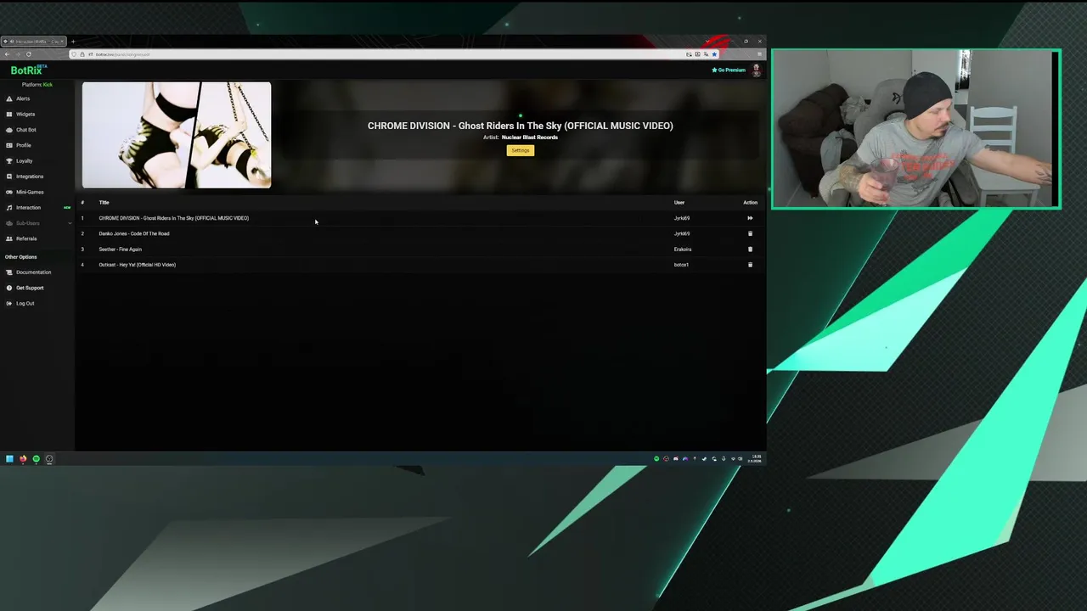1087x611 pixels.
Task: Click the User column header
Action: tap(679, 203)
